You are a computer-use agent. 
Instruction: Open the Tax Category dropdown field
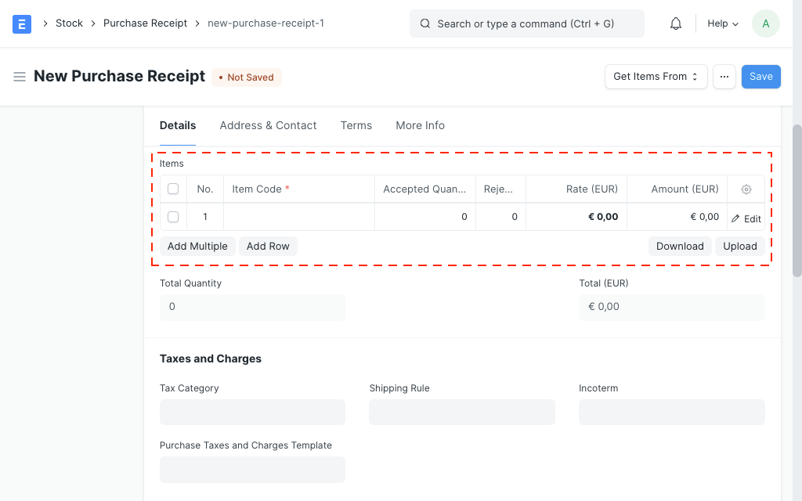(x=252, y=412)
